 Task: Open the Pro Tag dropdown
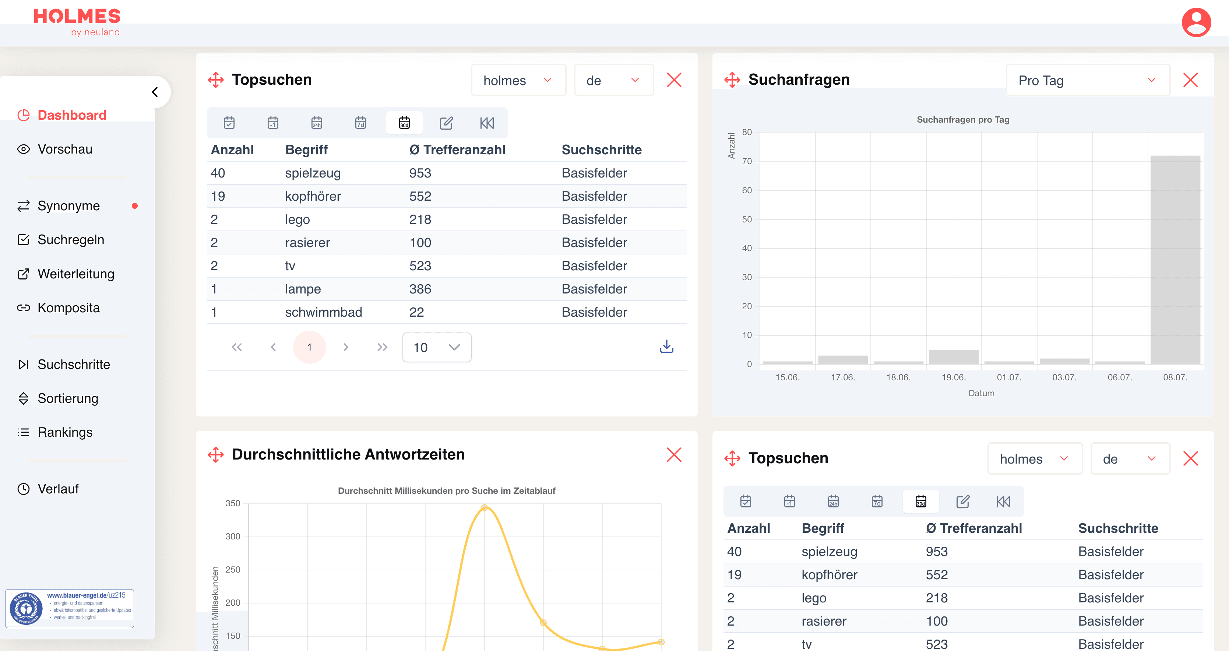(x=1088, y=80)
